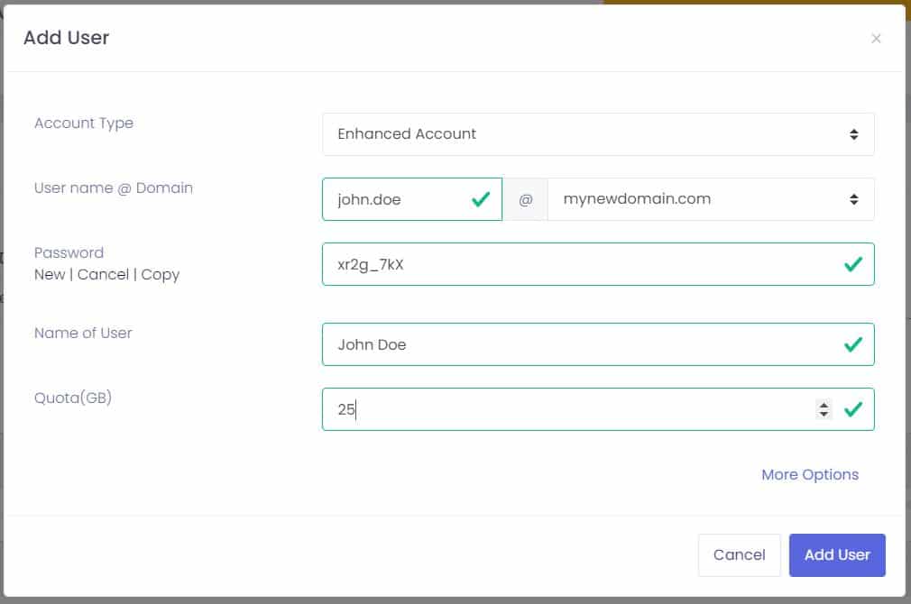Click into the john.doe username field
Screen dimensions: 911x604
397,199
